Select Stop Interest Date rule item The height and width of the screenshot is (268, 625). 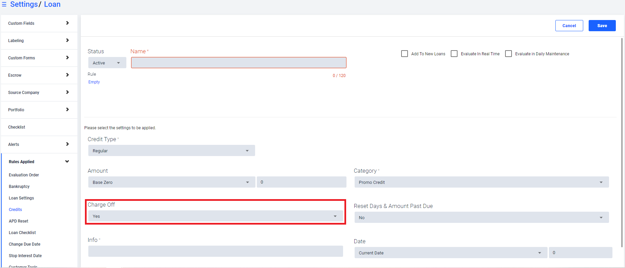click(25, 256)
